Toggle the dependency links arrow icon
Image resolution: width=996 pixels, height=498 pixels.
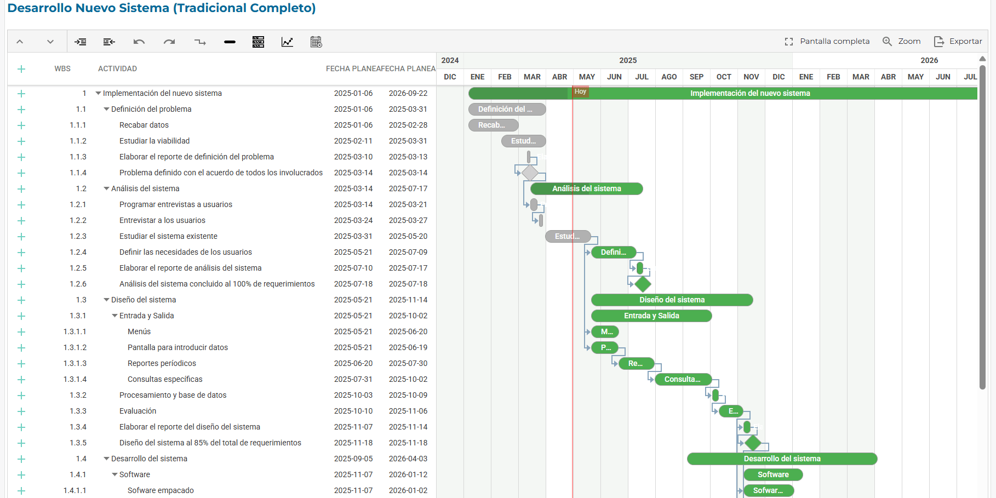pos(200,42)
